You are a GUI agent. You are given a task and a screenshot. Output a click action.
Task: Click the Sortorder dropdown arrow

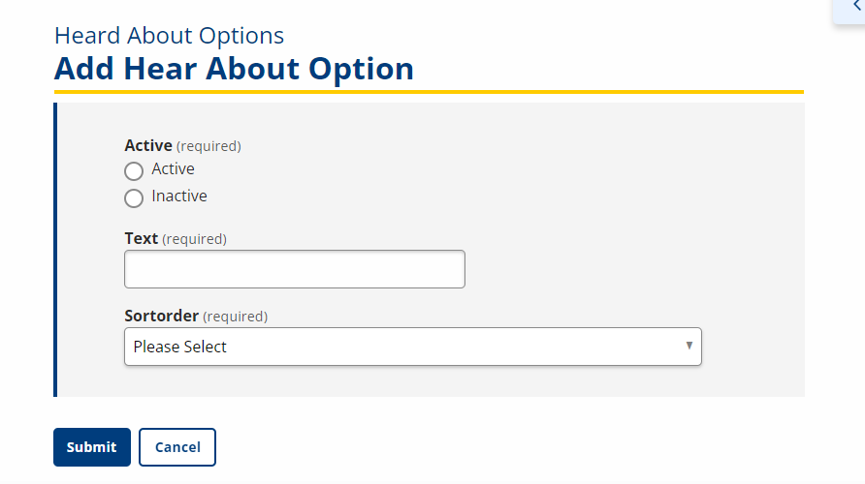pyautogui.click(x=689, y=346)
